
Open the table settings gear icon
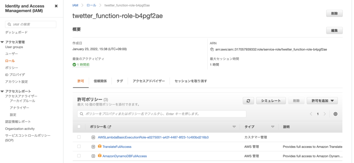tap(335, 114)
